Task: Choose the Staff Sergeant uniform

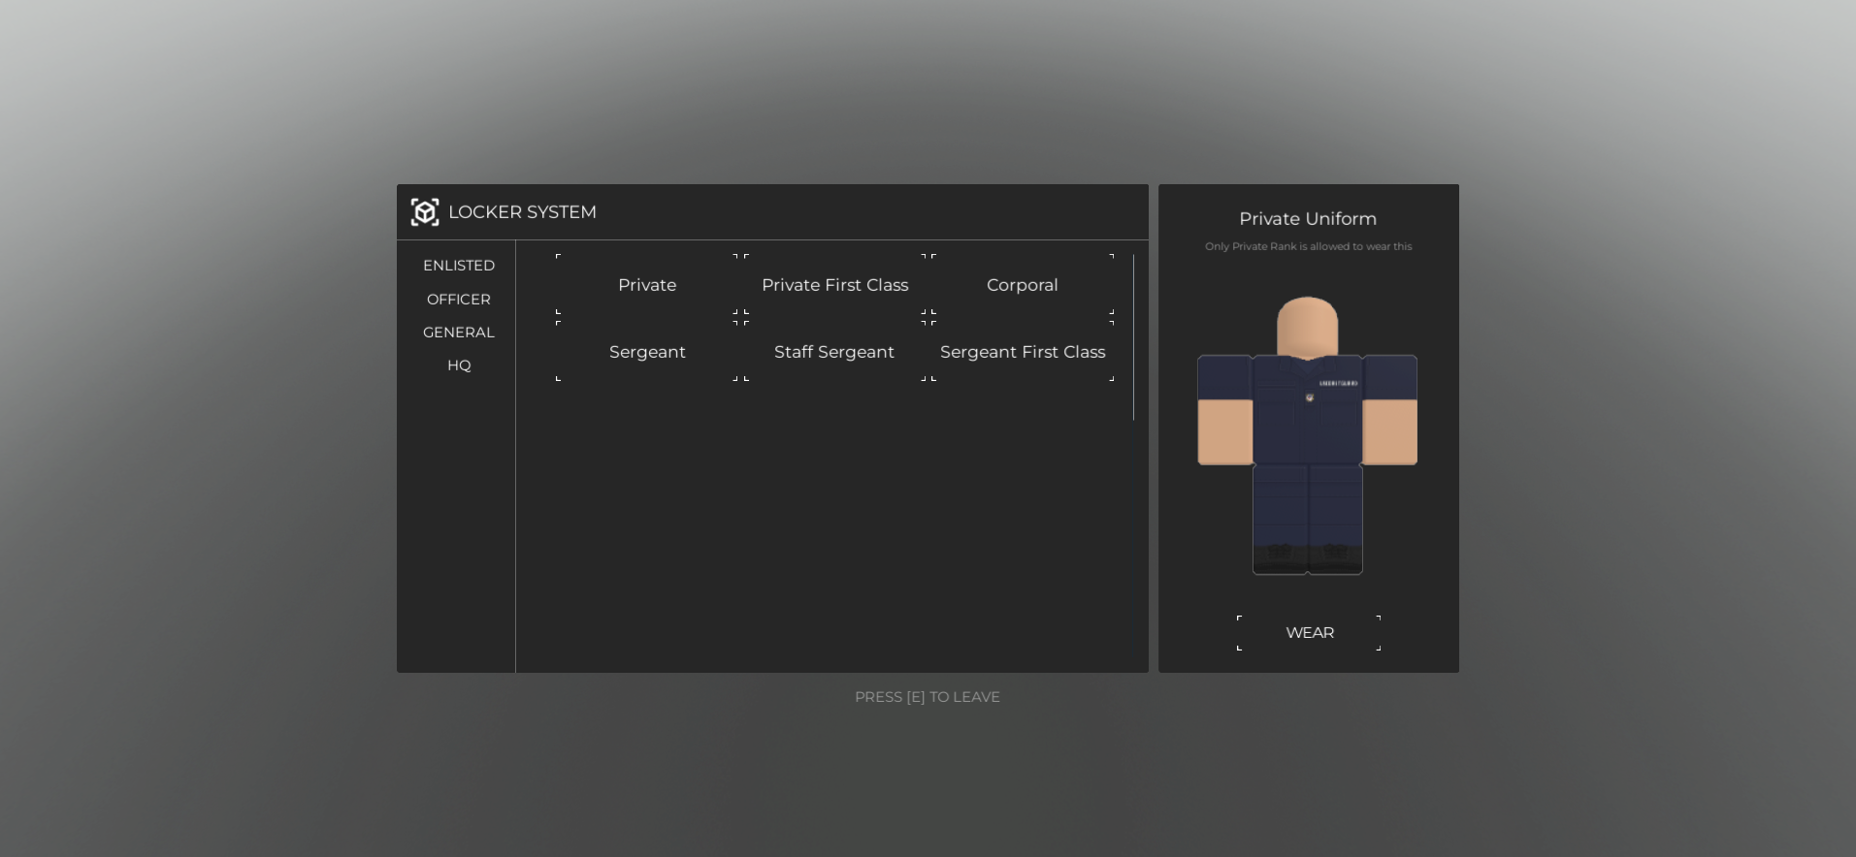Action: point(835,352)
